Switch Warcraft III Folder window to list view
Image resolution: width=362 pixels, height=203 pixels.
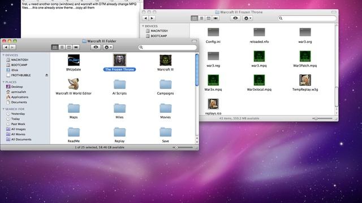pyautogui.click(x=62, y=47)
